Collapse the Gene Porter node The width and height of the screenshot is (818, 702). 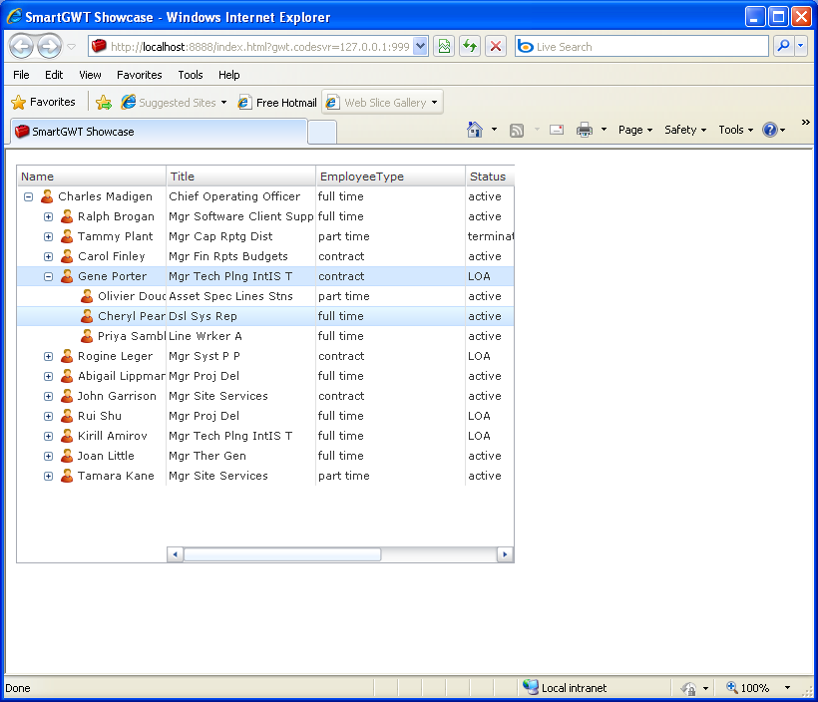tap(49, 277)
